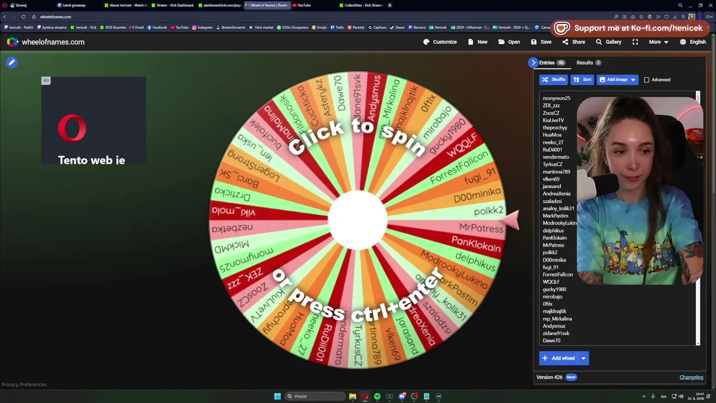Viewport: 716px width, 403px height.
Task: Open the Add image dropdown
Action: pos(618,79)
